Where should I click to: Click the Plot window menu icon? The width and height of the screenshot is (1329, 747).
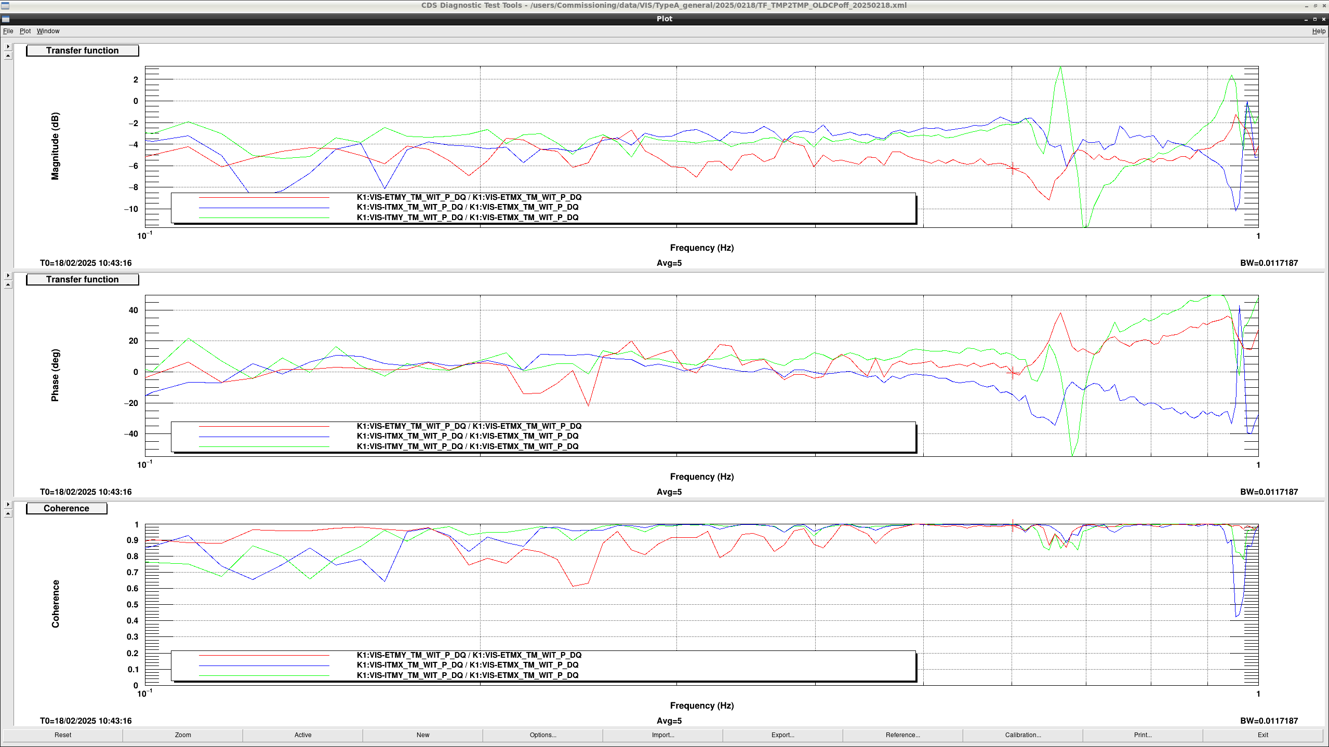[x=5, y=19]
